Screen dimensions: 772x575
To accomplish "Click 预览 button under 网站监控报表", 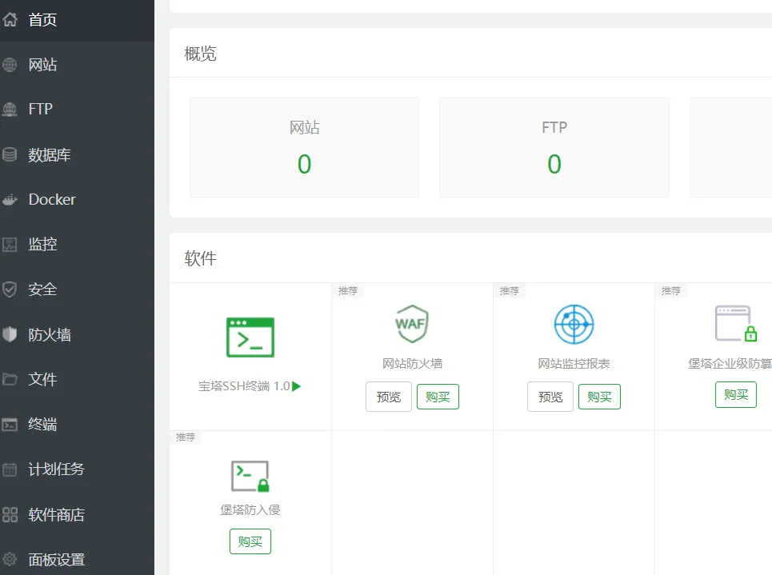I will (550, 397).
